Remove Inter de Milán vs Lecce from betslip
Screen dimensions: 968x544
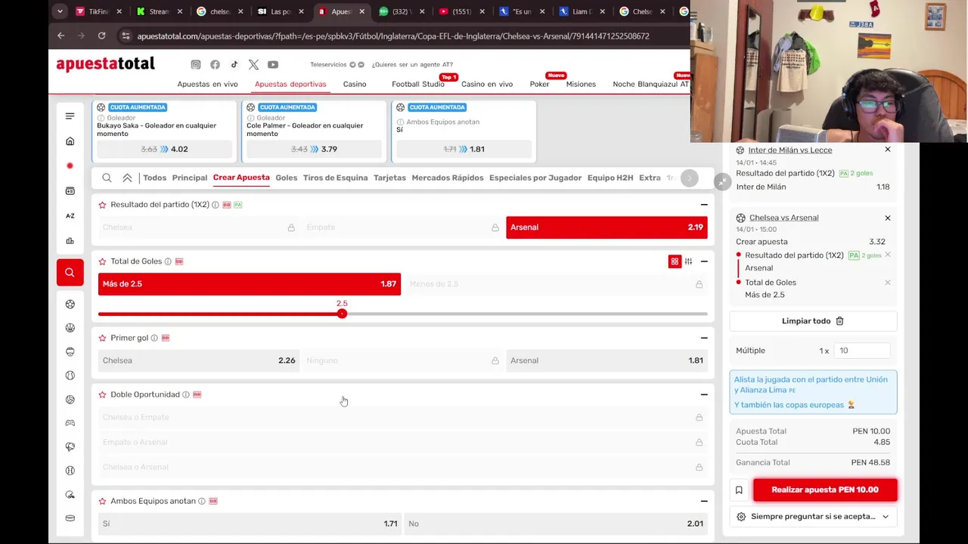pyautogui.click(x=888, y=150)
